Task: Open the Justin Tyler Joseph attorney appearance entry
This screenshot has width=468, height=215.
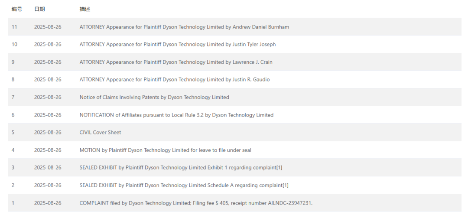Action: click(177, 44)
